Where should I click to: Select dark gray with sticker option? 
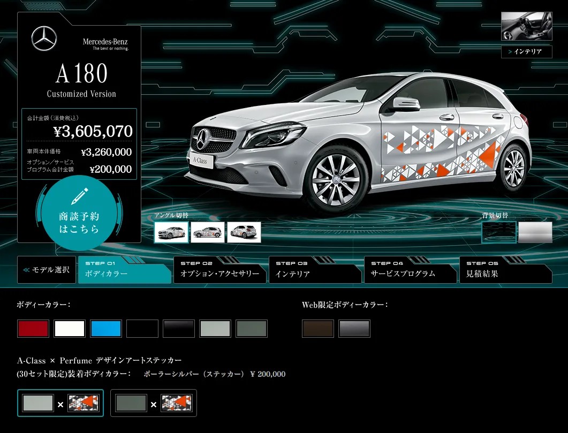154,403
